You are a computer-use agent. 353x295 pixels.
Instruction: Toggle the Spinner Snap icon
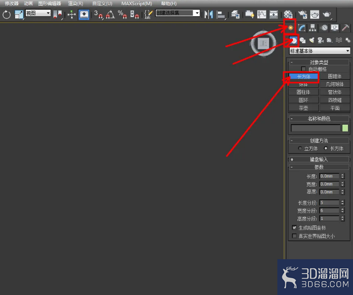pyautogui.click(x=135, y=15)
